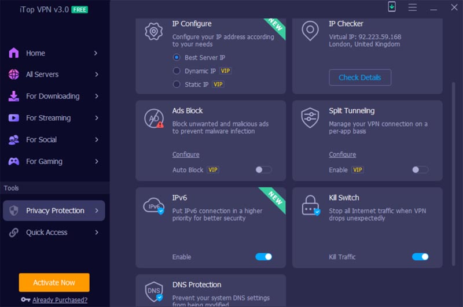Open the All Servers menu item
This screenshot has width=463, height=307.
click(x=54, y=75)
